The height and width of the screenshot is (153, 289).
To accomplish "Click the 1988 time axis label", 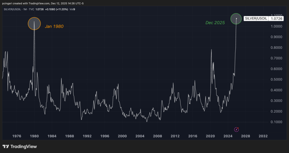I will [70, 136].
